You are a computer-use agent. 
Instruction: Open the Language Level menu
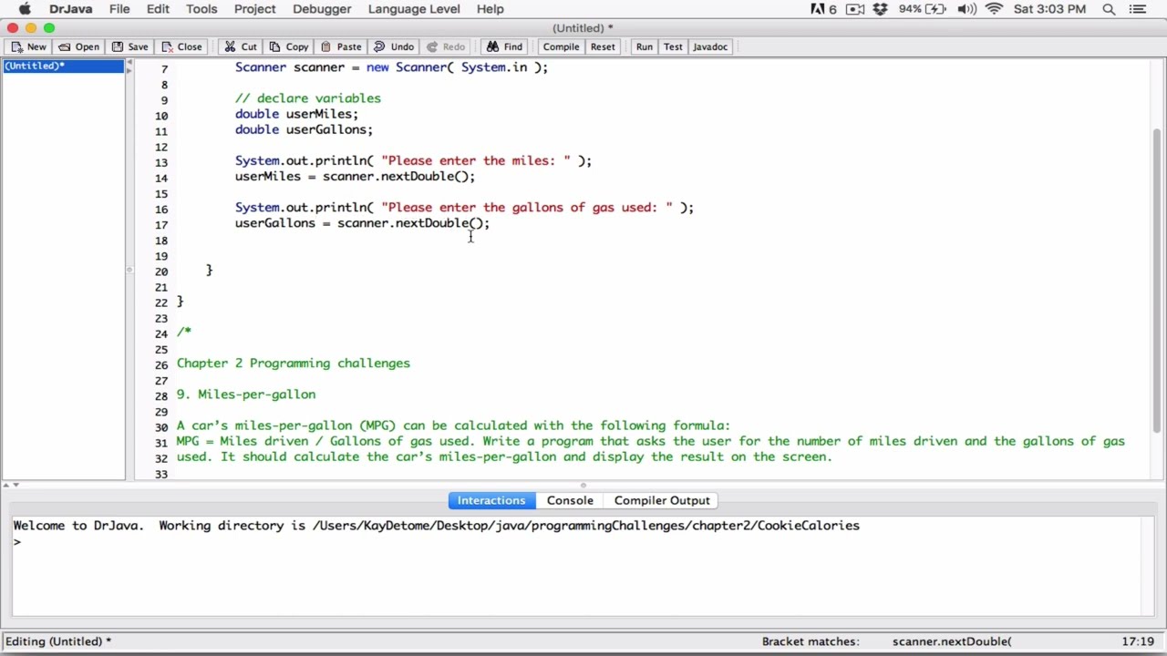414,9
